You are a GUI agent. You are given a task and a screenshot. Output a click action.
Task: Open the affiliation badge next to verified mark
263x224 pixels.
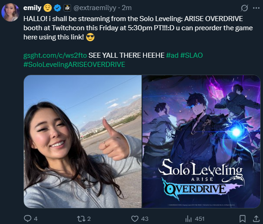pyautogui.click(x=67, y=8)
